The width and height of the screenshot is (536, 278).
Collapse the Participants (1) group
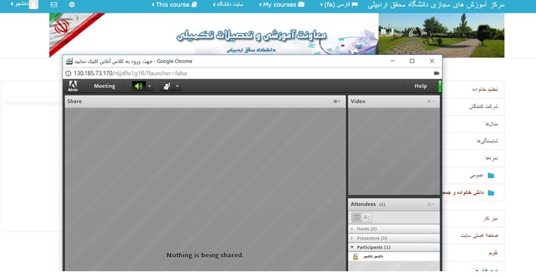pyautogui.click(x=352, y=247)
